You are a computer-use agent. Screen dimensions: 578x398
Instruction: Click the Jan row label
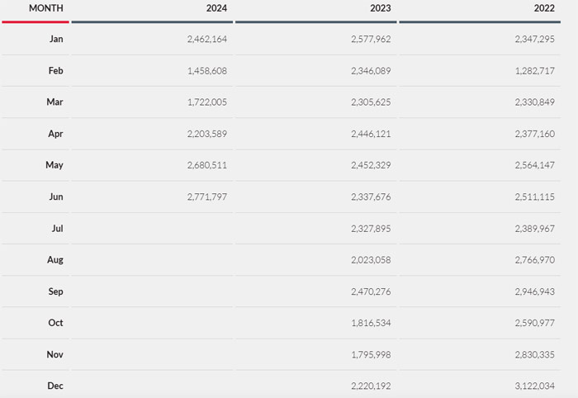pyautogui.click(x=56, y=39)
